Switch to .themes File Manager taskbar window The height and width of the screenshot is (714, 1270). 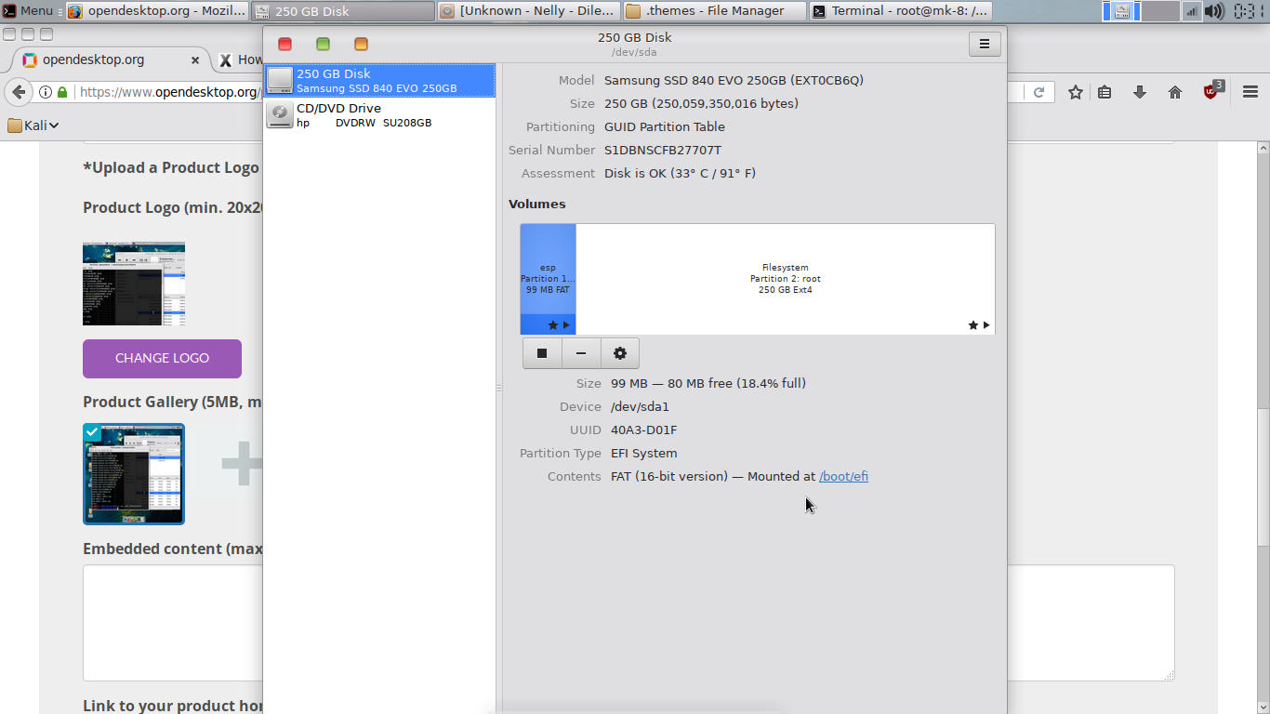pos(715,11)
